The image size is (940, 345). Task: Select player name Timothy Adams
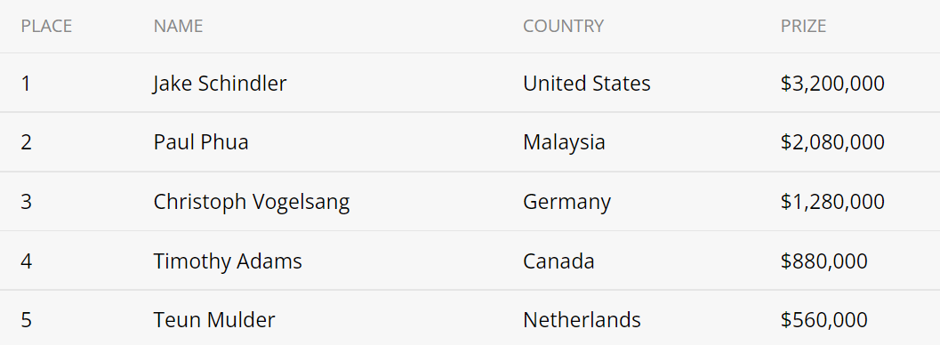[227, 261]
